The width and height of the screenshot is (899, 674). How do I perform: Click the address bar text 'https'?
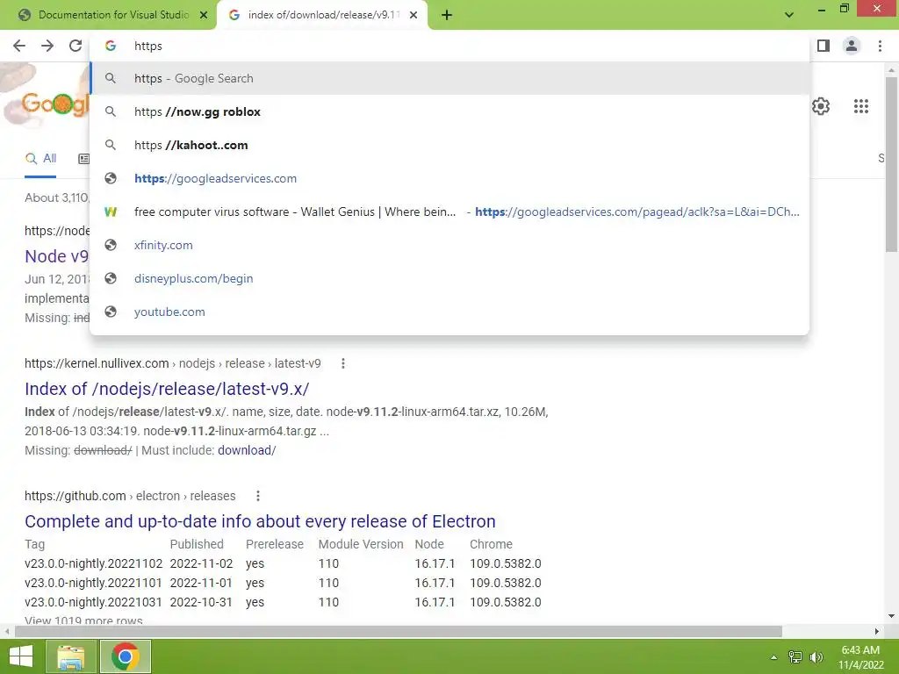click(147, 46)
